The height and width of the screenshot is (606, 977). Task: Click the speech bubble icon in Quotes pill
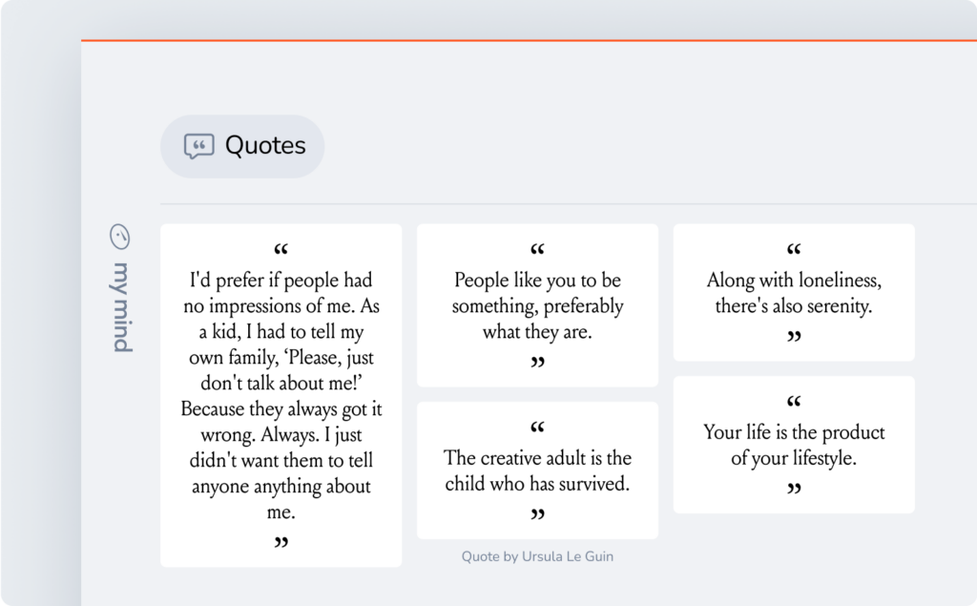tap(198, 146)
